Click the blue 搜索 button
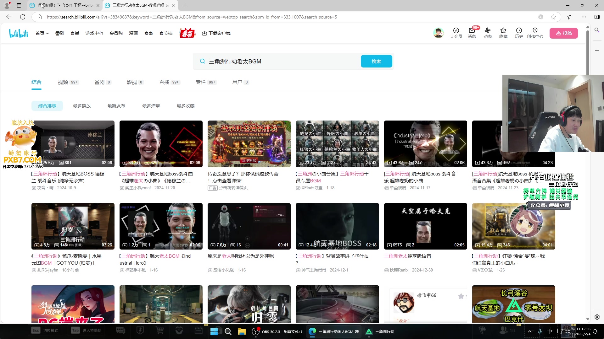This screenshot has width=604, height=339. (x=376, y=61)
